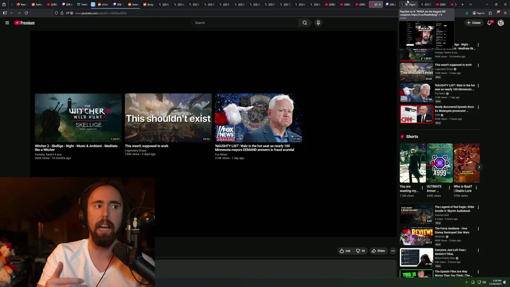This screenshot has height=287, width=510.
Task: Click the tracking protection shield icon
Action: click(56, 13)
